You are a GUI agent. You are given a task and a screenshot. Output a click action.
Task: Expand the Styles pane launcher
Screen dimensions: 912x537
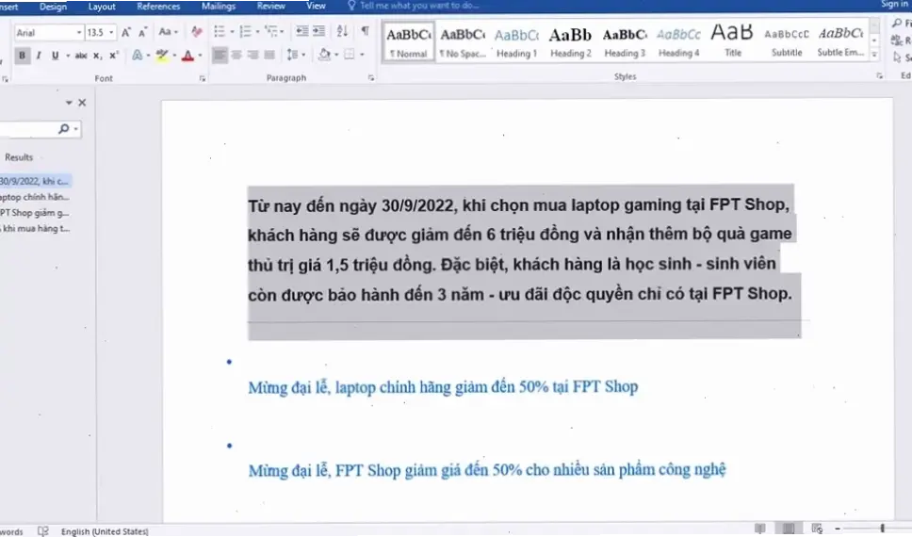click(879, 76)
